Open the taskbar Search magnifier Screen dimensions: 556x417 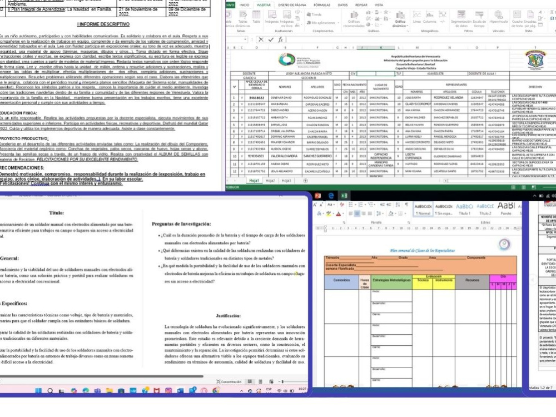pos(50,390)
